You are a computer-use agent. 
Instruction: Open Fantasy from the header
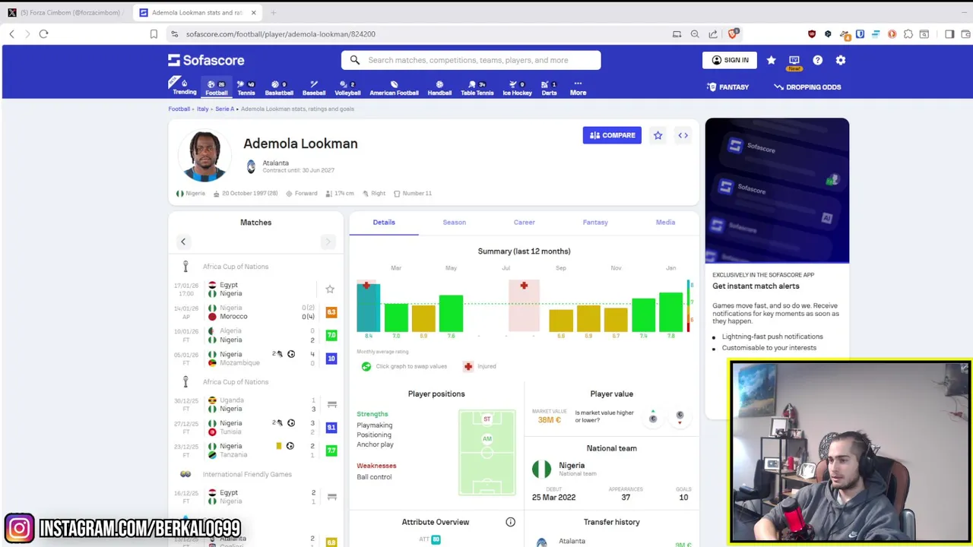[x=727, y=87]
